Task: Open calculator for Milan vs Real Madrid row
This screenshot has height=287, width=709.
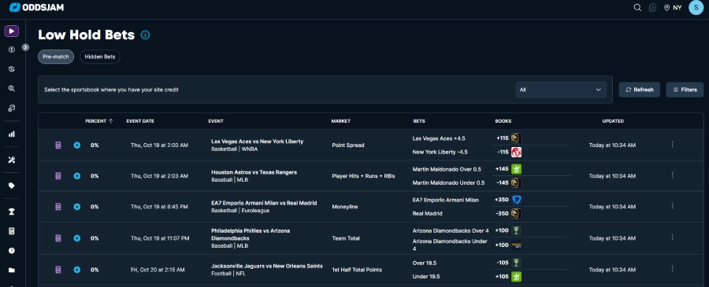Action: click(58, 207)
